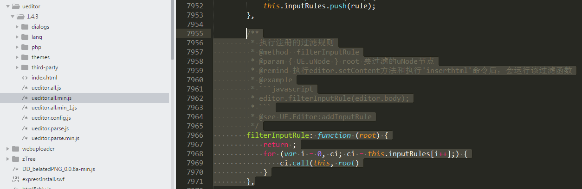Expand the webuploader folder arrow
The width and height of the screenshot is (582, 189).
pyautogui.click(x=8, y=149)
